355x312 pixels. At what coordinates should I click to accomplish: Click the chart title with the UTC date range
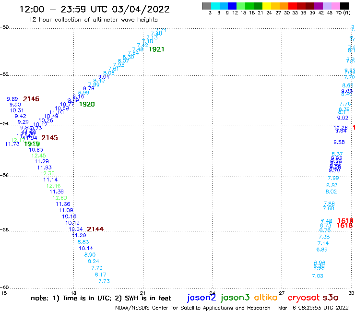[x=95, y=9]
